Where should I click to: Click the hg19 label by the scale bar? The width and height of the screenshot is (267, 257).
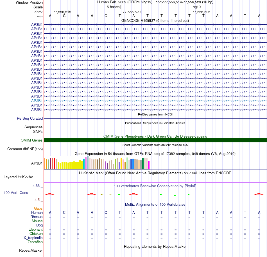tap(197, 7)
